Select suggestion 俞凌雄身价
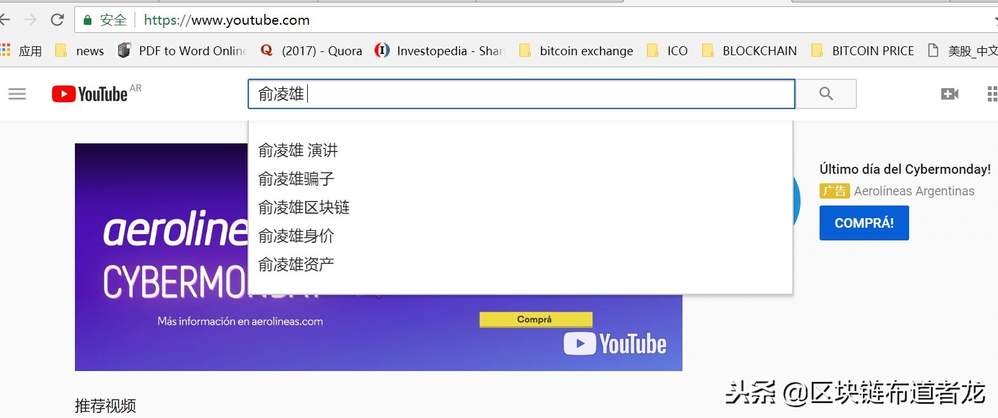Viewport: 998px width, 418px height. tap(521, 236)
